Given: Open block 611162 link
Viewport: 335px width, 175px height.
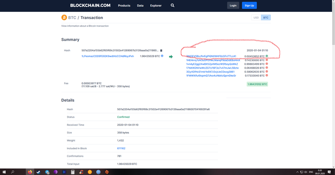Looking at the screenshot, I should pyautogui.click(x=121, y=148).
